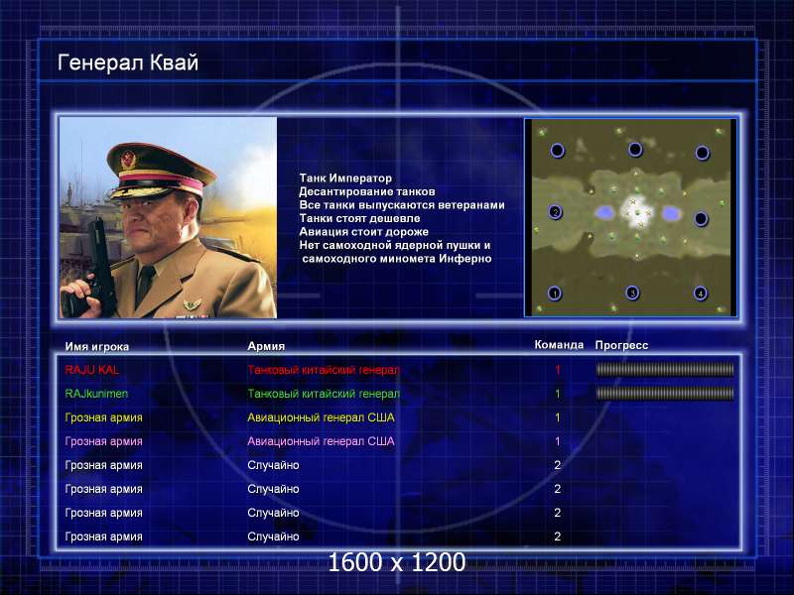Click General Kwai's portrait image
This screenshot has width=794, height=595.
click(168, 217)
